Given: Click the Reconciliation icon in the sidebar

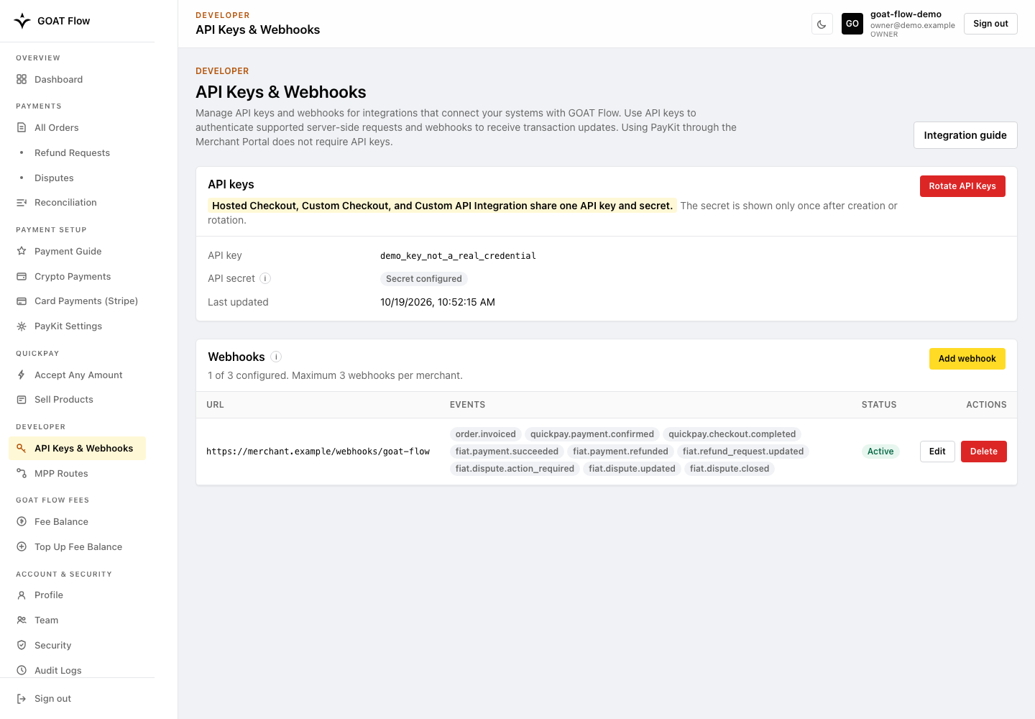Looking at the screenshot, I should [x=22, y=203].
